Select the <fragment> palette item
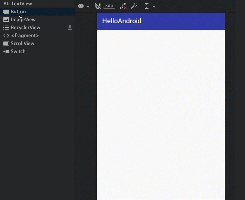Screen dimensions: 245x200 click(x=37, y=36)
